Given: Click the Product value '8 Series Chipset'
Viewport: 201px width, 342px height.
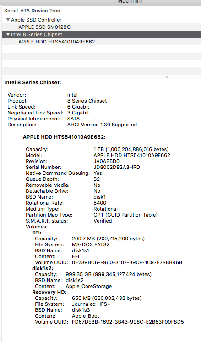Looking at the screenshot, I should [x=87, y=101].
